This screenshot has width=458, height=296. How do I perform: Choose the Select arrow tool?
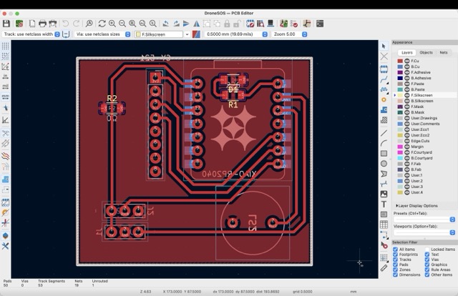384,46
